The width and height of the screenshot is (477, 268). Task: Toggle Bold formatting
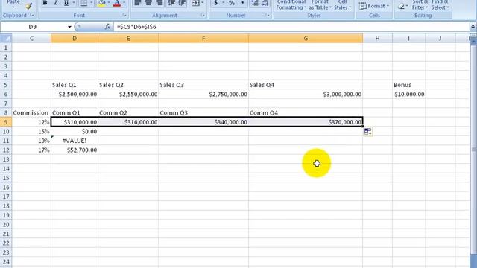coord(45,3)
